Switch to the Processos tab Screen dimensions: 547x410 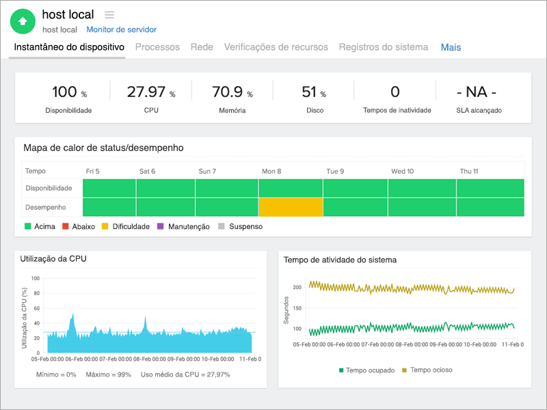click(x=157, y=49)
